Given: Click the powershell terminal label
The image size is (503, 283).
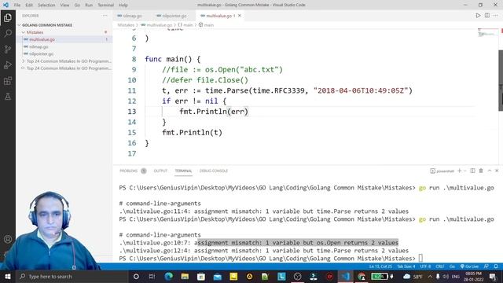Looking at the screenshot, I should (x=442, y=171).
